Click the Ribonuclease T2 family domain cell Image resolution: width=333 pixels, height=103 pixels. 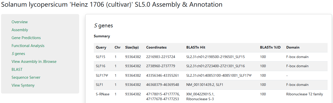tap(304, 94)
